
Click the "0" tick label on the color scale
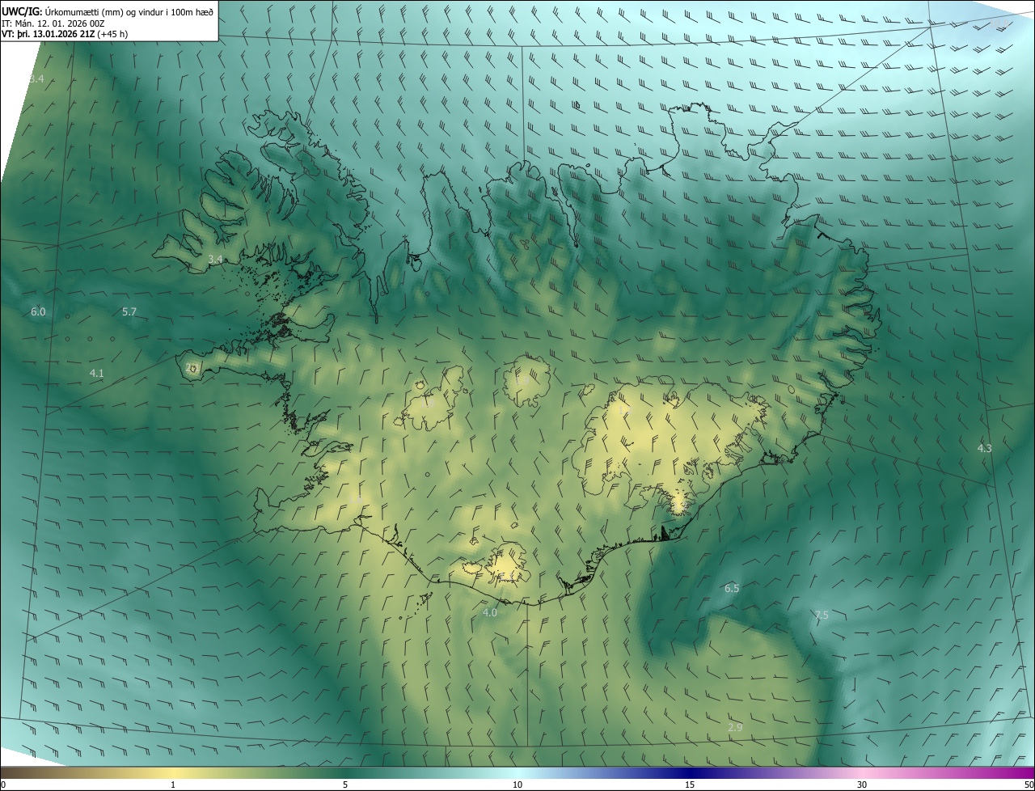[3, 785]
